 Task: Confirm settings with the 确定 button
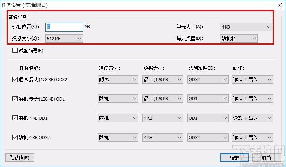tap(234, 158)
